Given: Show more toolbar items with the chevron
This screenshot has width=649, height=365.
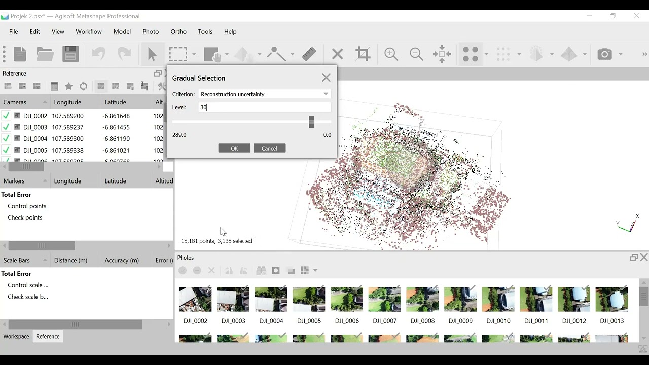Looking at the screenshot, I should [644, 54].
